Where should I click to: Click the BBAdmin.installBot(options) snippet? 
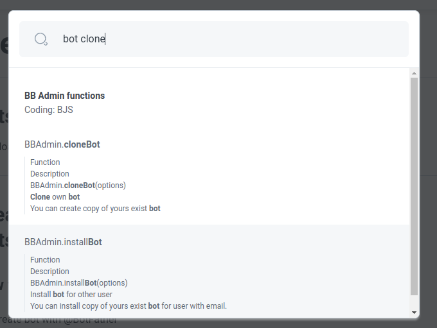pyautogui.click(x=78, y=283)
